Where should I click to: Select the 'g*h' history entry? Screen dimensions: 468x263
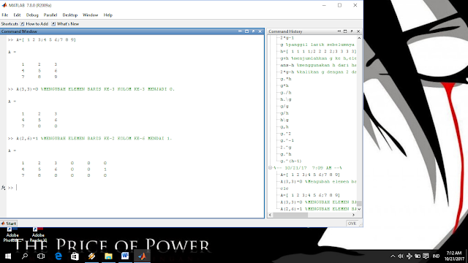click(284, 86)
